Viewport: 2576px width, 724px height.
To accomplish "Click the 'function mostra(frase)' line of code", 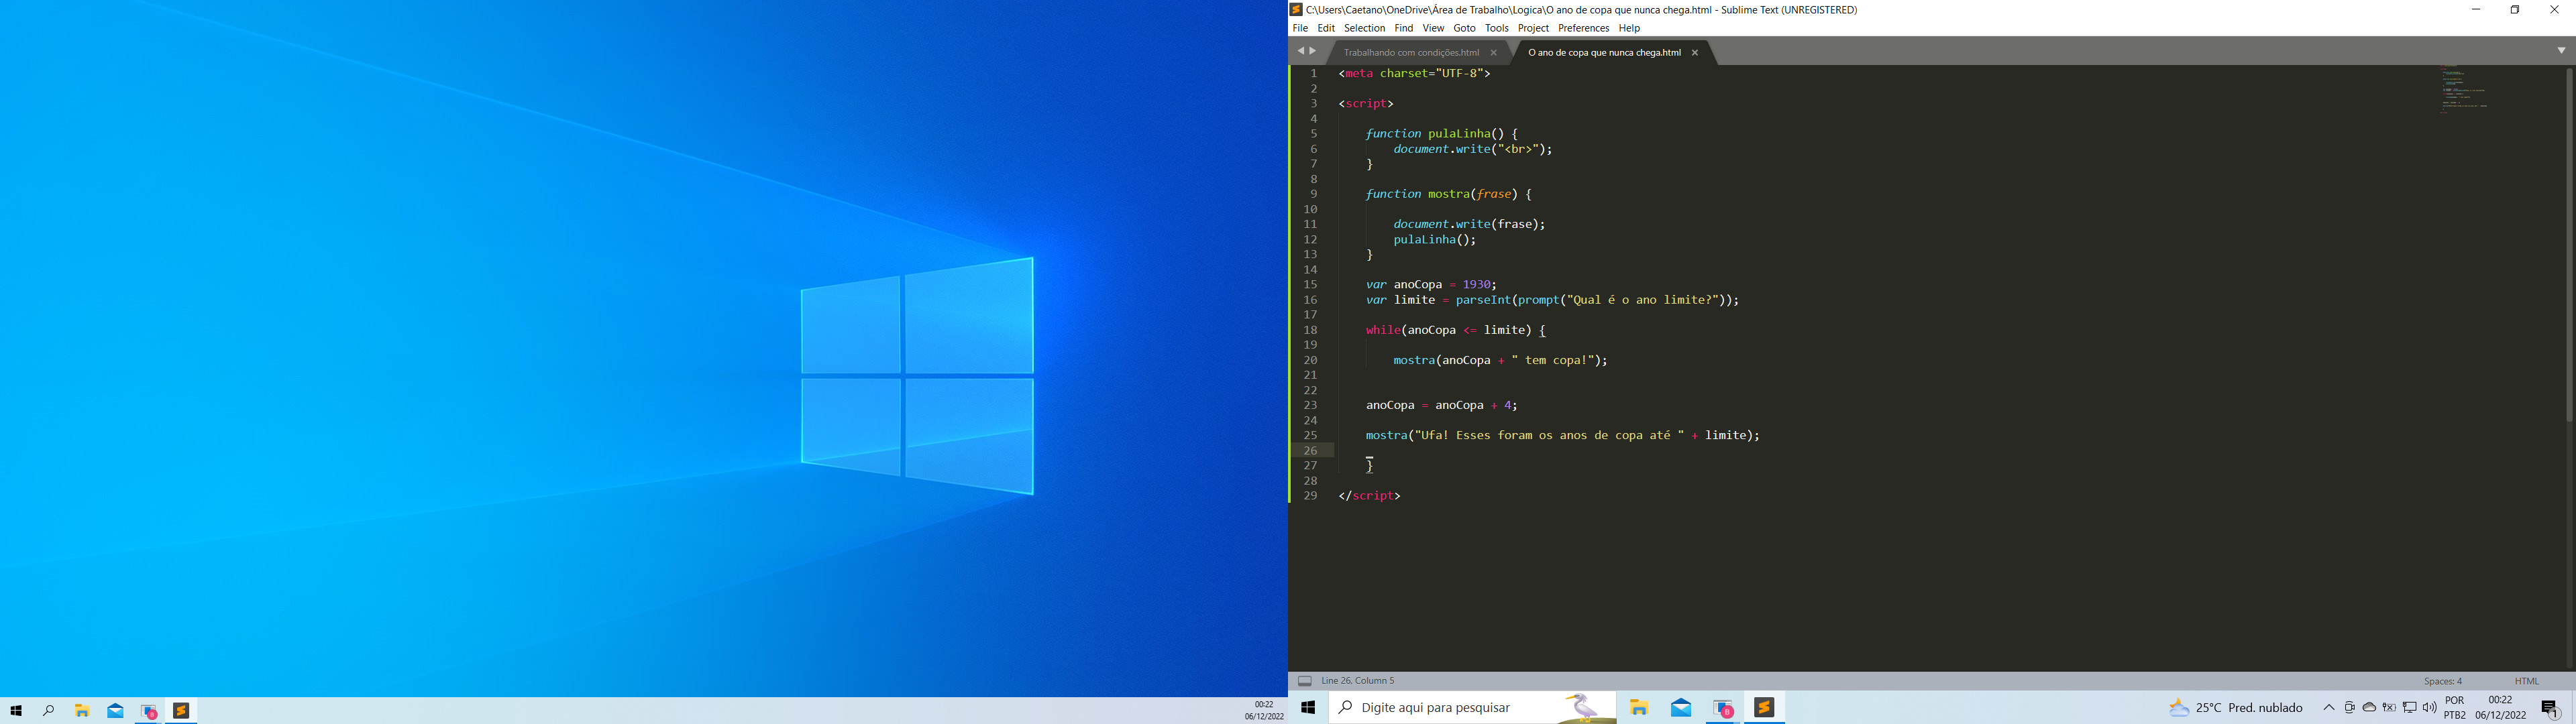I will point(1448,194).
